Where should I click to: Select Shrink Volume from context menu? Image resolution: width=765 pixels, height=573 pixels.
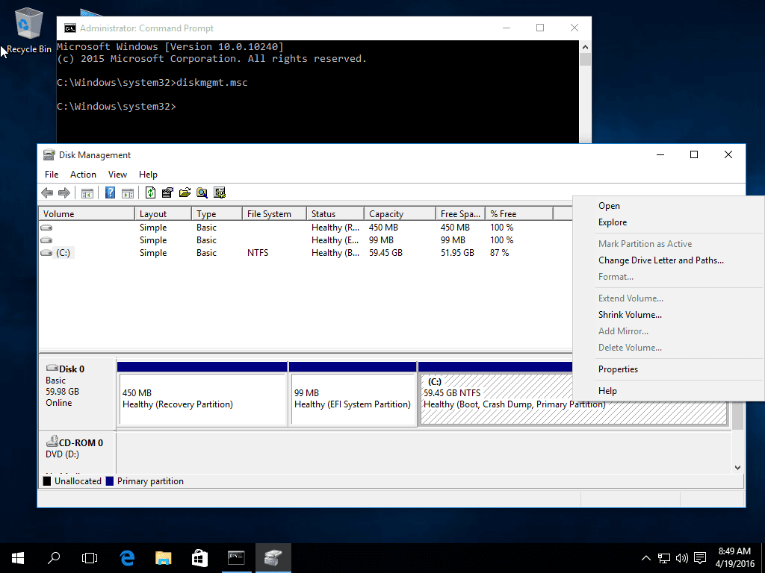point(669,315)
